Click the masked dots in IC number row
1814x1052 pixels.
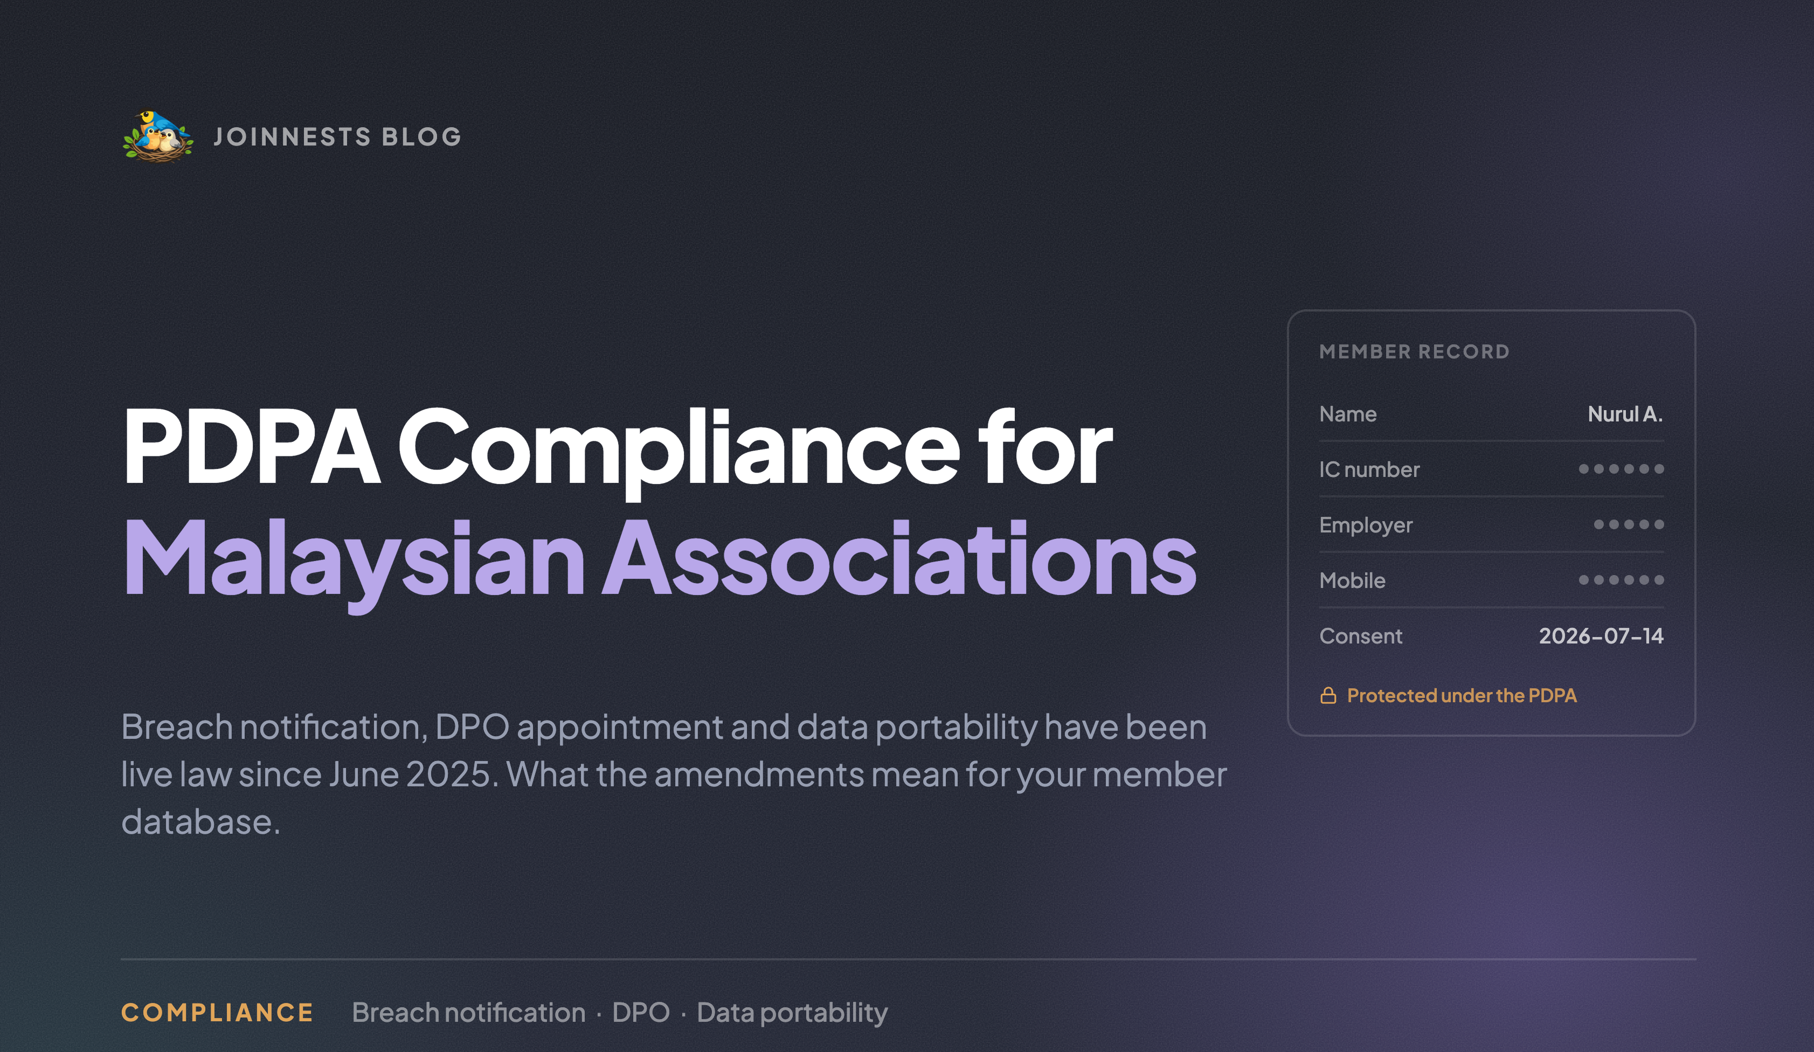pos(1621,469)
